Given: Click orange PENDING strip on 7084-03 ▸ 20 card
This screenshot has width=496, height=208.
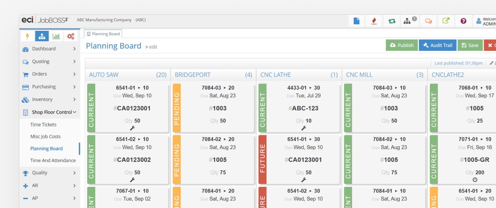Looking at the screenshot, I should (x=177, y=108).
